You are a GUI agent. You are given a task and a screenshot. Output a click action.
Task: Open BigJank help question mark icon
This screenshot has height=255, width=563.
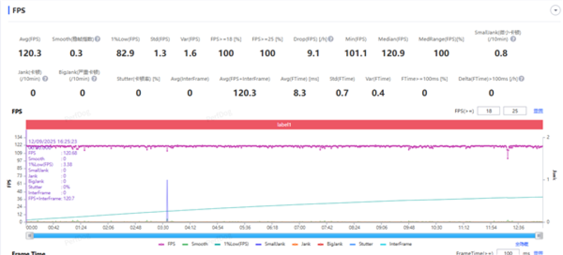coord(94,78)
